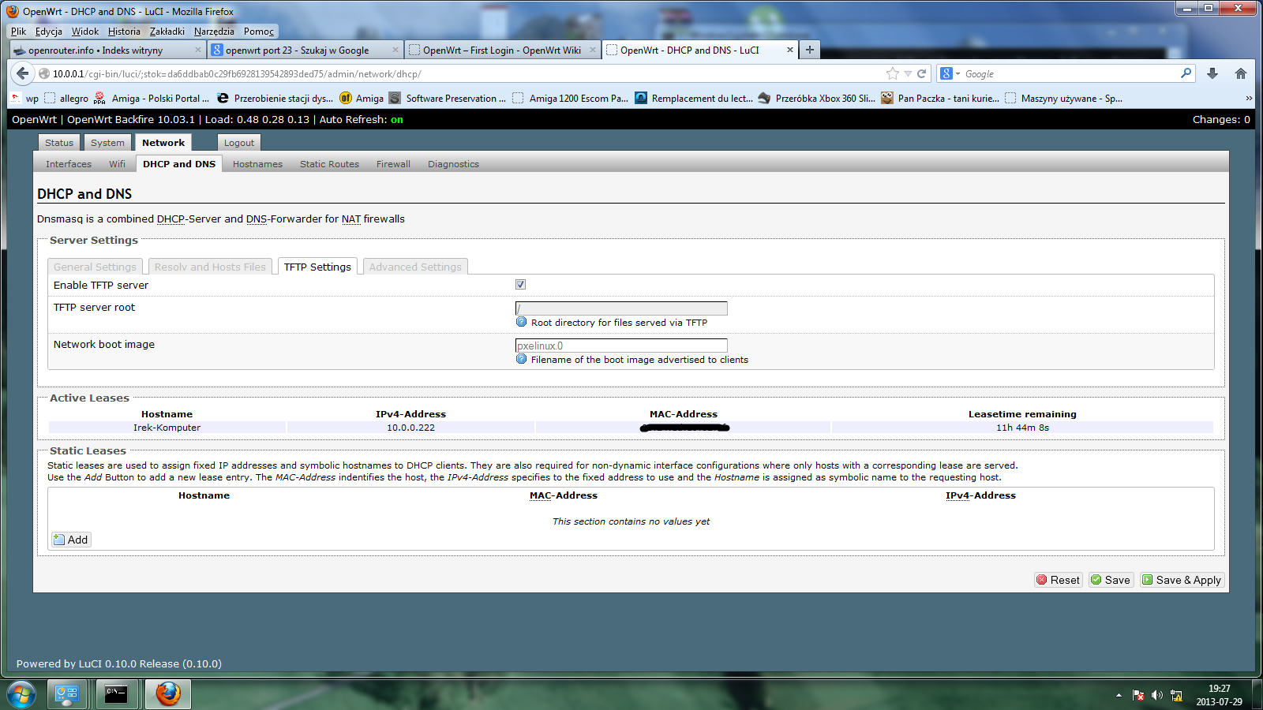The height and width of the screenshot is (710, 1263).
Task: Open the allegro bookmark
Action: click(66, 99)
